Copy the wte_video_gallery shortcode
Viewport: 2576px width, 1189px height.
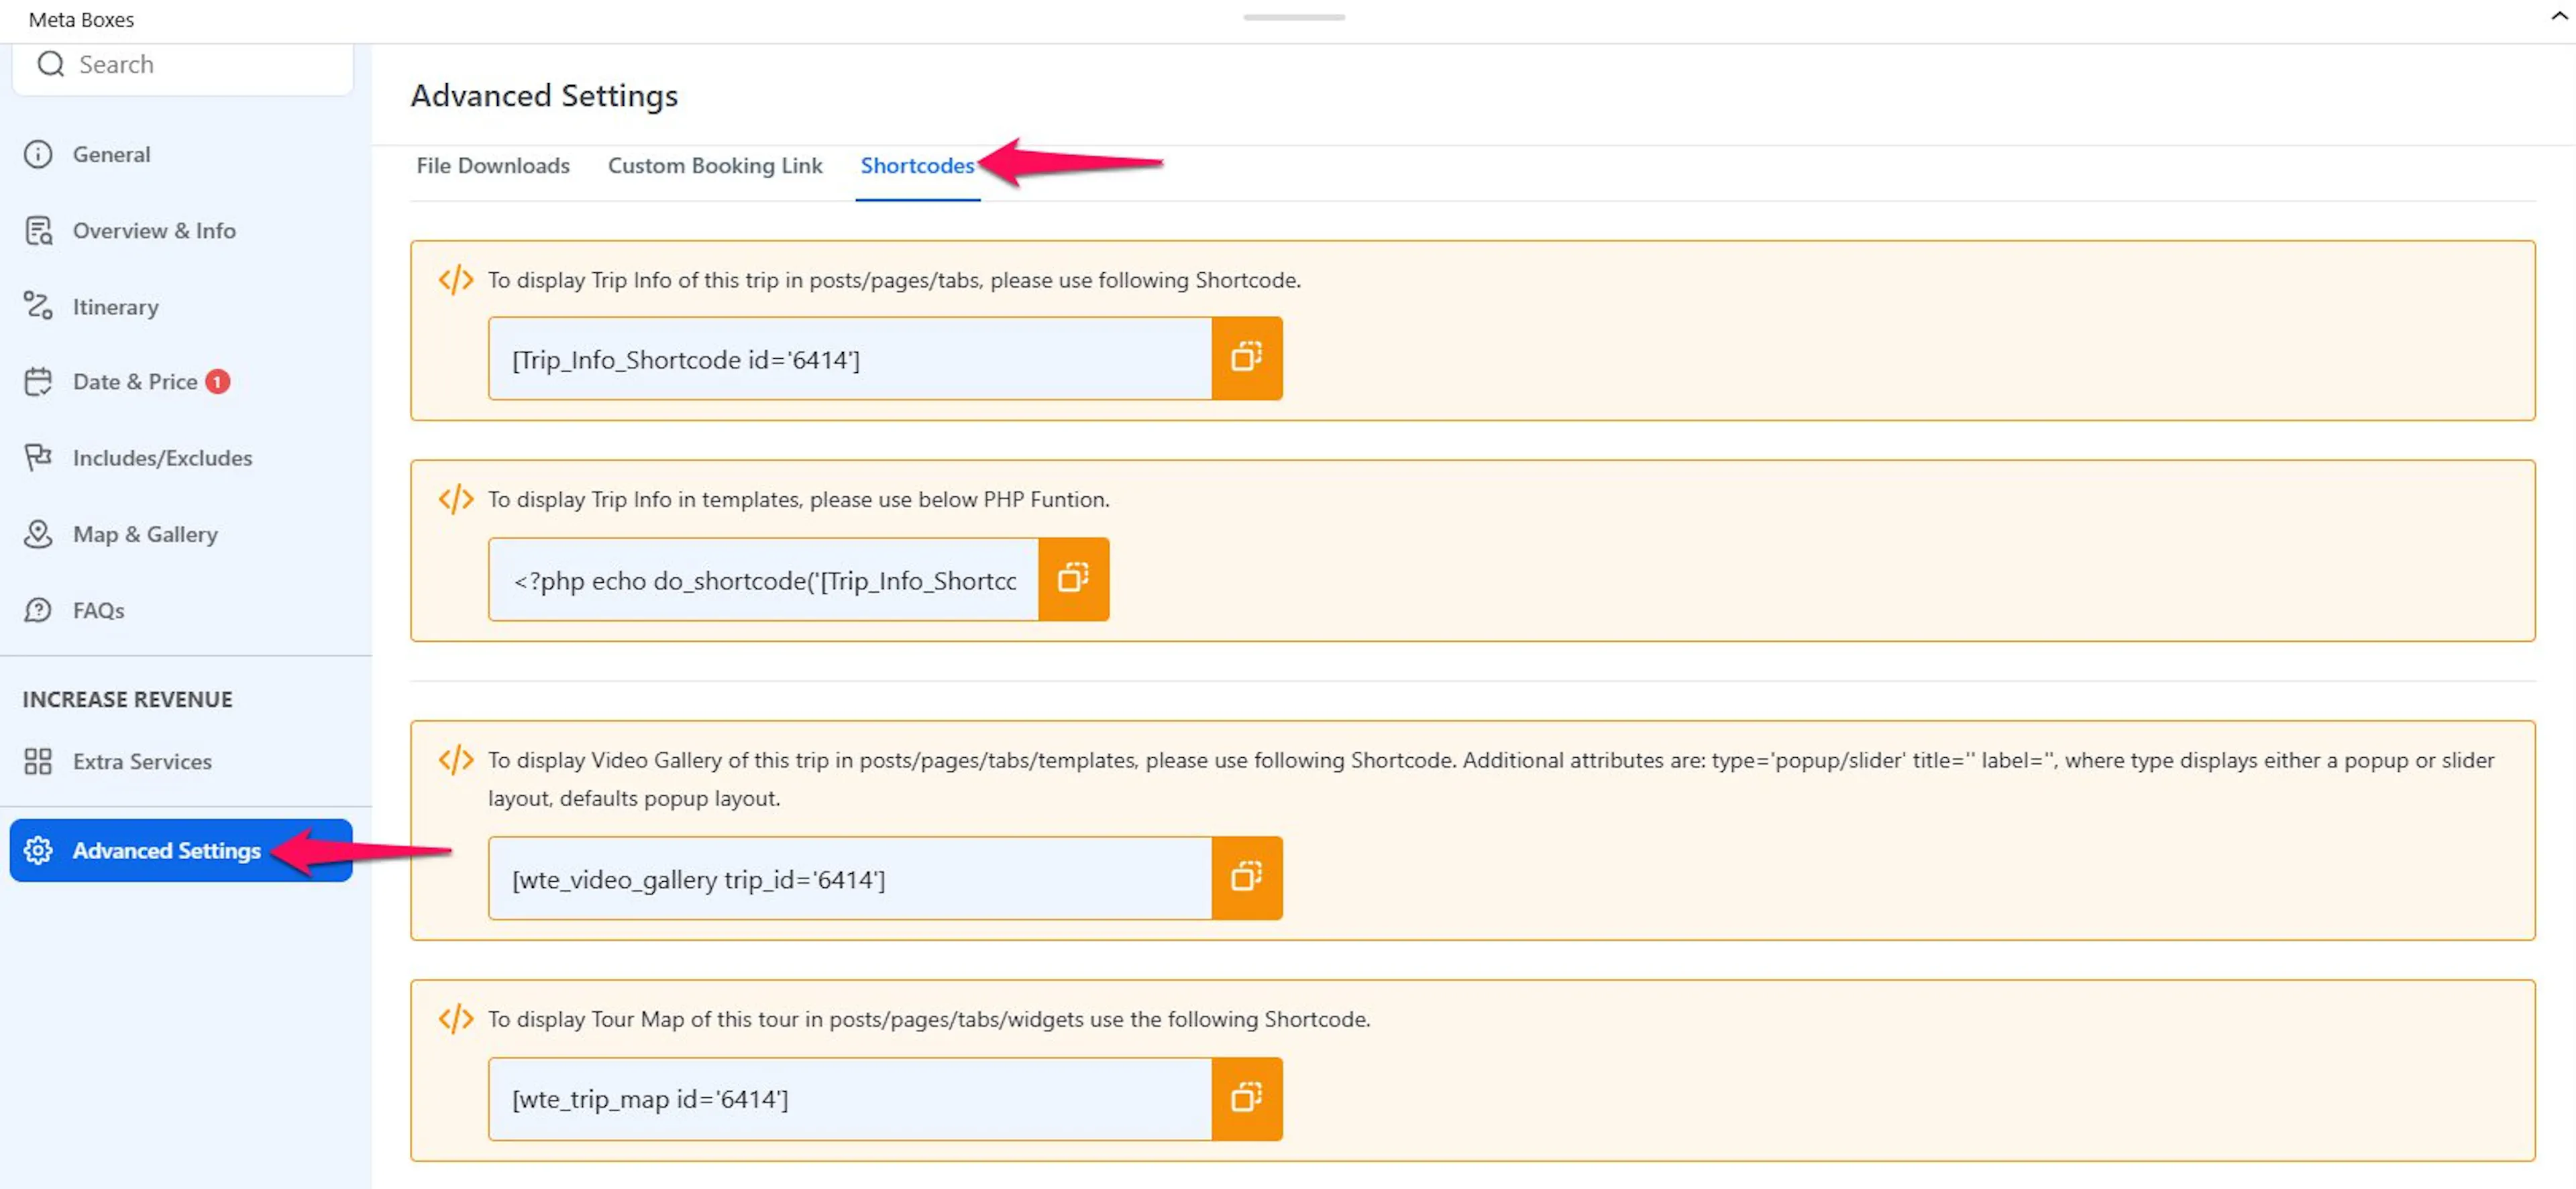point(1246,878)
